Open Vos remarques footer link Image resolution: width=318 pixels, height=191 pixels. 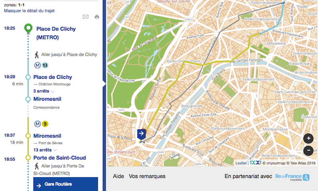[147, 176]
